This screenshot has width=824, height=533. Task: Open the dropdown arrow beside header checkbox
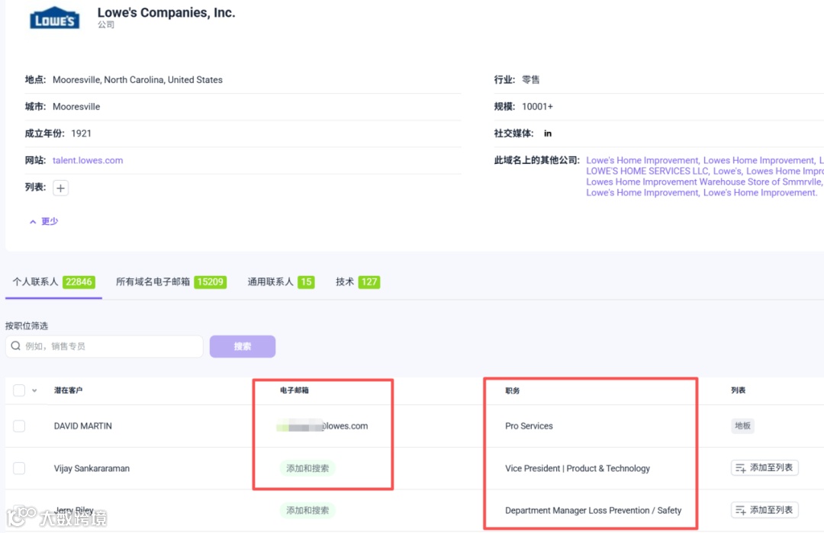(34, 390)
